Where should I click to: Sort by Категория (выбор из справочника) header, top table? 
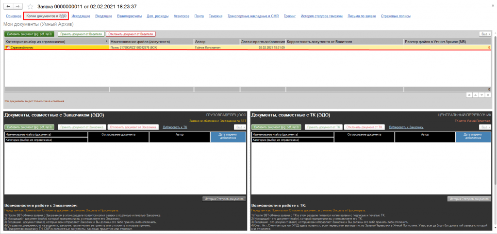56,42
